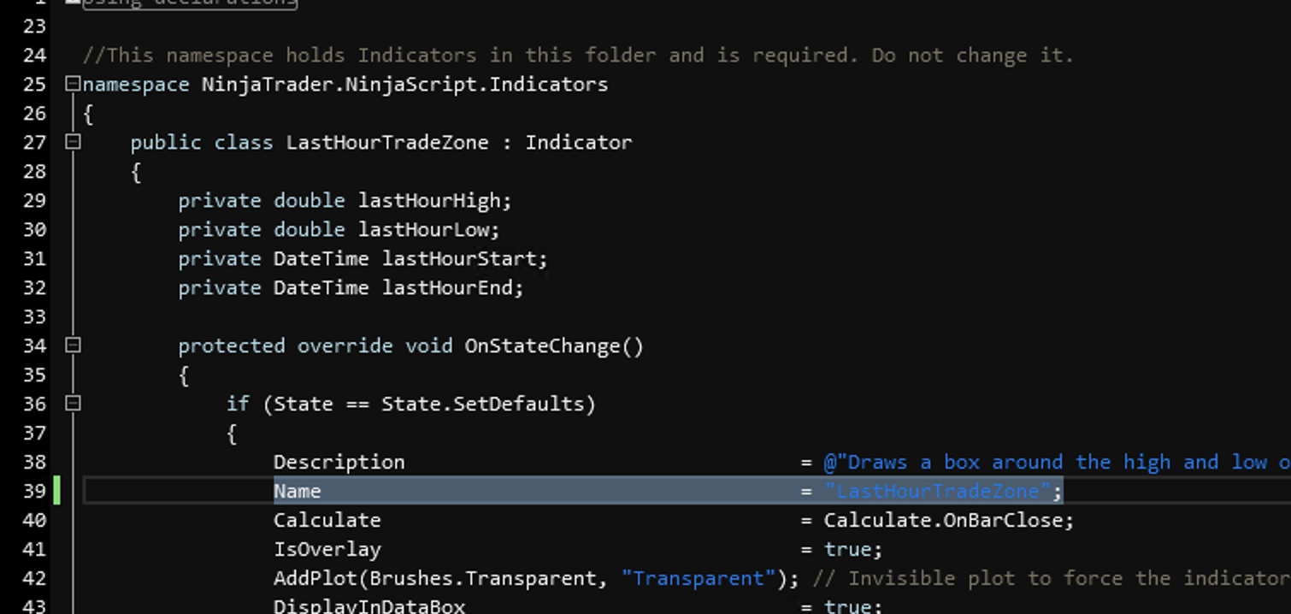Click line number 39 in the gutter
1291x614 pixels.
point(34,491)
